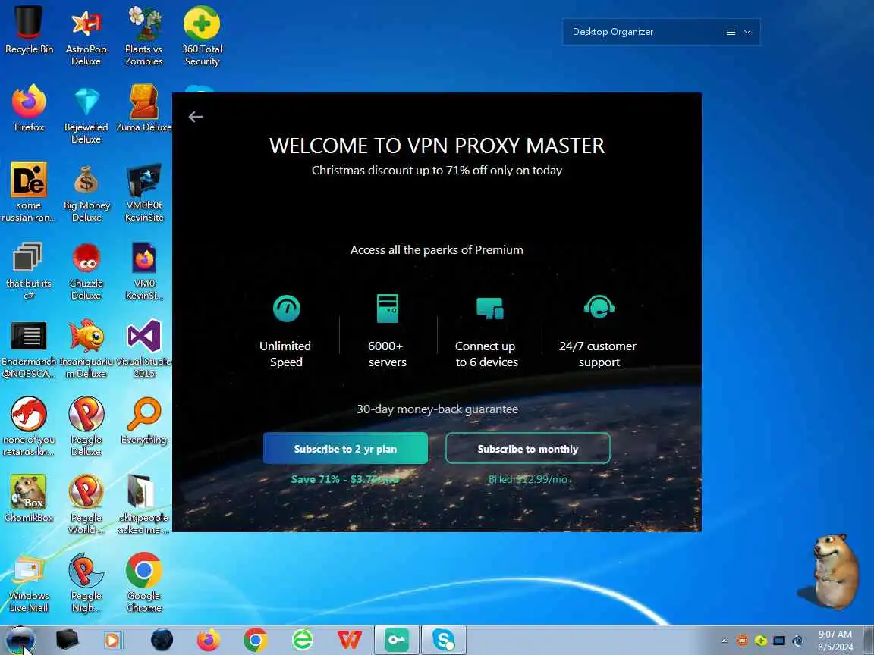
Task: Select Everything search desktop icon
Action: 144,421
